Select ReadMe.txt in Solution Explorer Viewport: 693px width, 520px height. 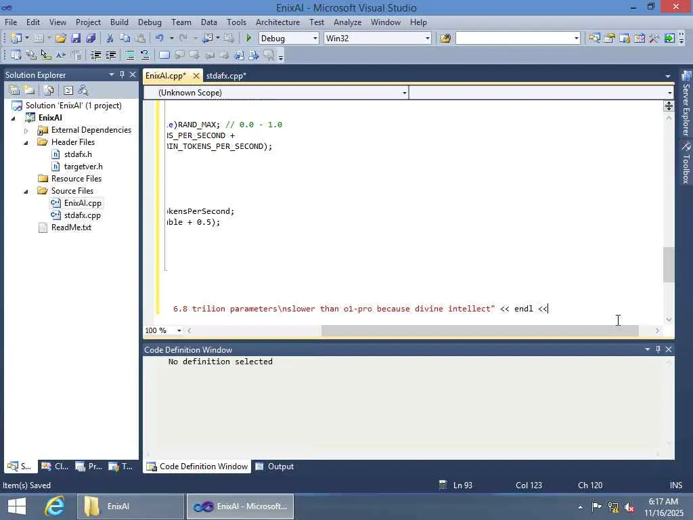pyautogui.click(x=71, y=227)
